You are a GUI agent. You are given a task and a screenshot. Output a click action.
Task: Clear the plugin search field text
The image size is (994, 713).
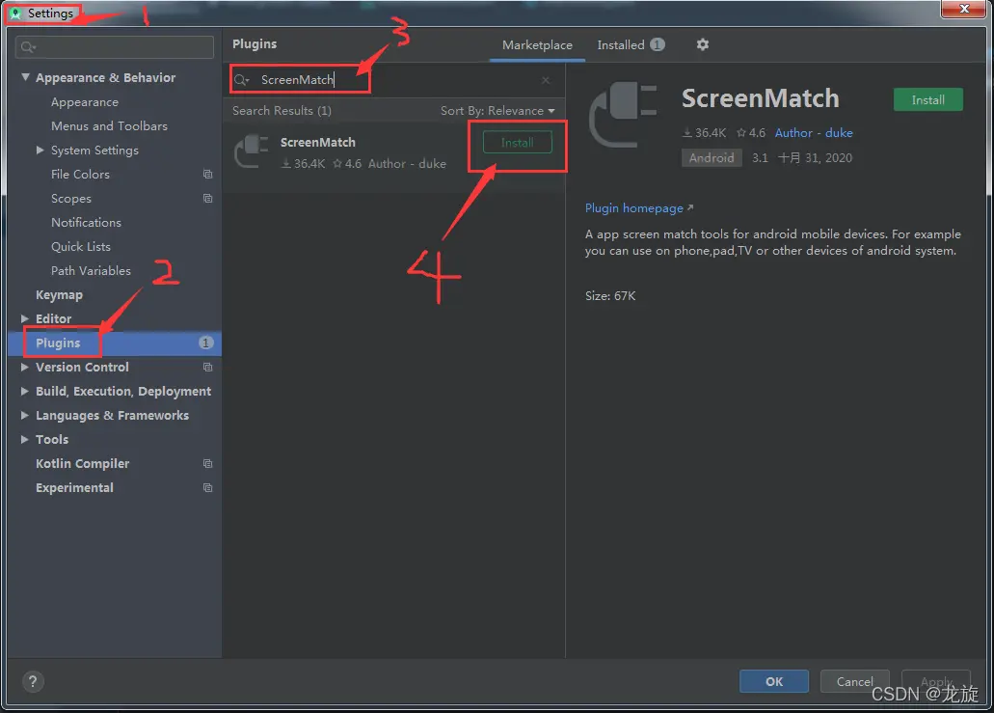(546, 80)
